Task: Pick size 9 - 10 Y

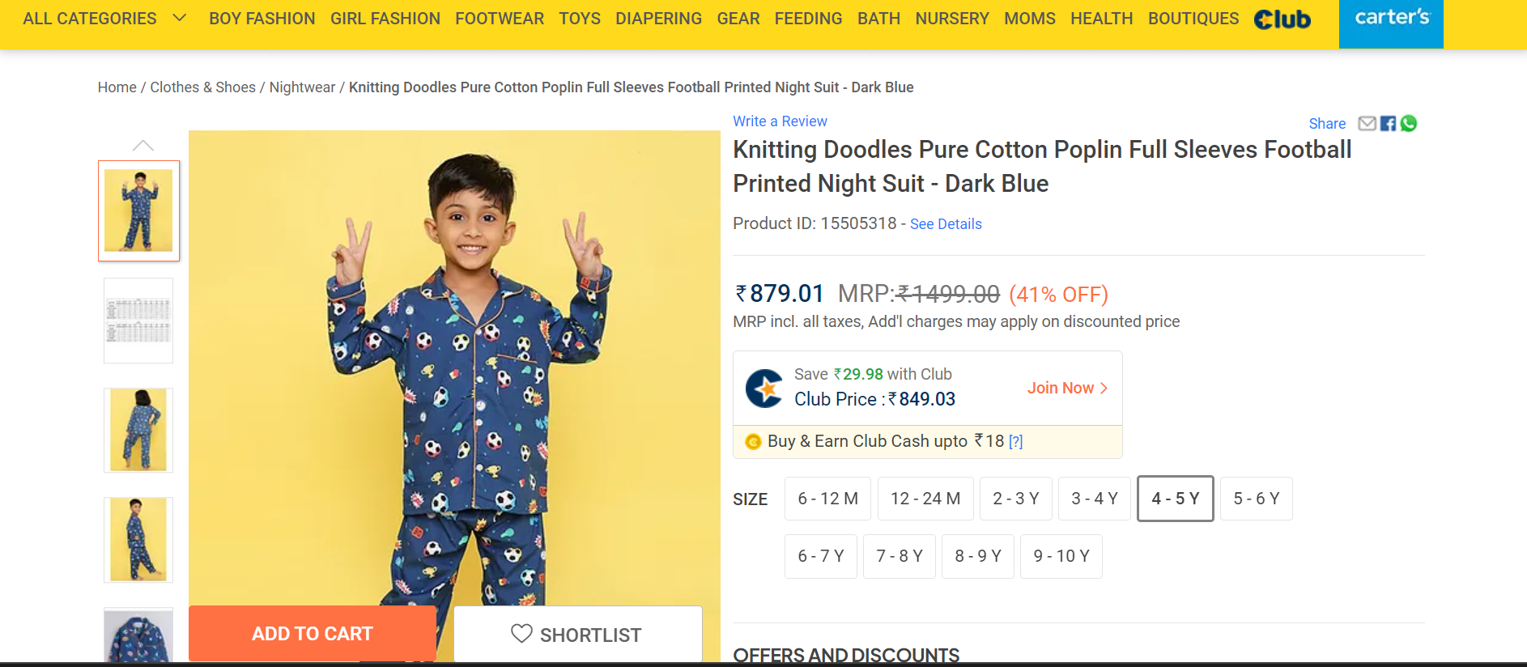Action: pos(1061,556)
